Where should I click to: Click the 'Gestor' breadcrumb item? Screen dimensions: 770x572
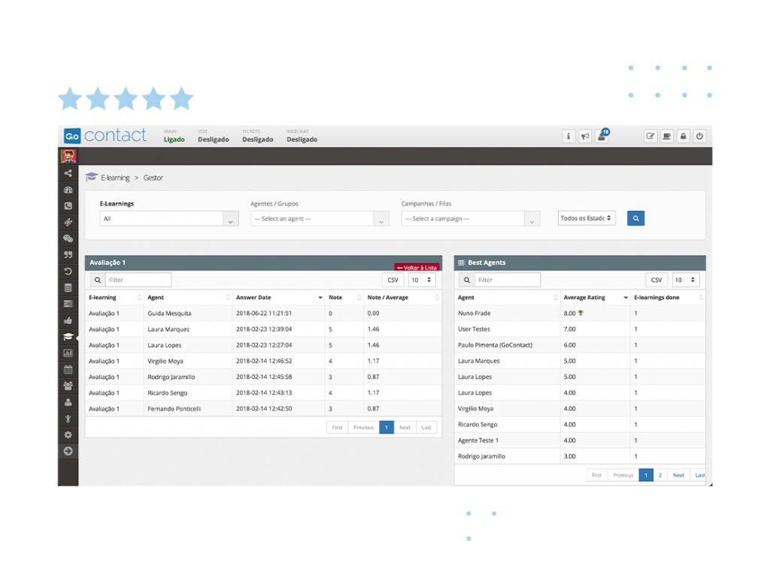(153, 177)
